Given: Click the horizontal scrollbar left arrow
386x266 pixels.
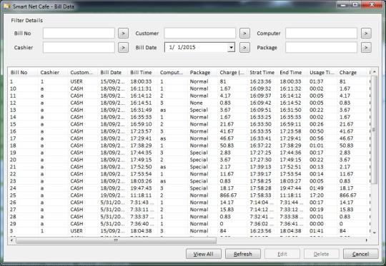Looking at the screenshot, I should (x=11, y=240).
